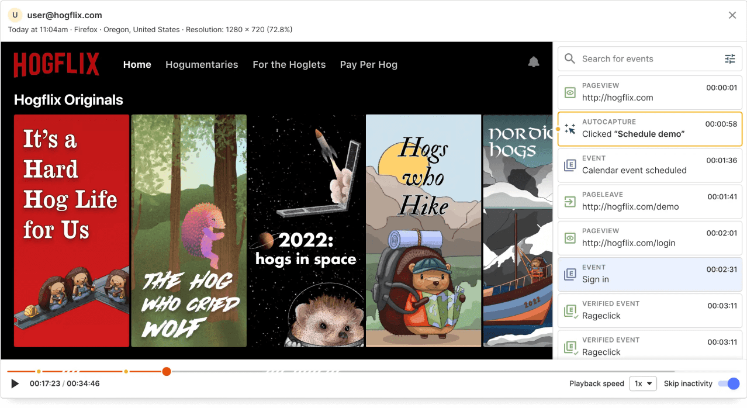The height and width of the screenshot is (408, 747).
Task: Toggle the Skip inactivity switch
Action: [x=729, y=383]
